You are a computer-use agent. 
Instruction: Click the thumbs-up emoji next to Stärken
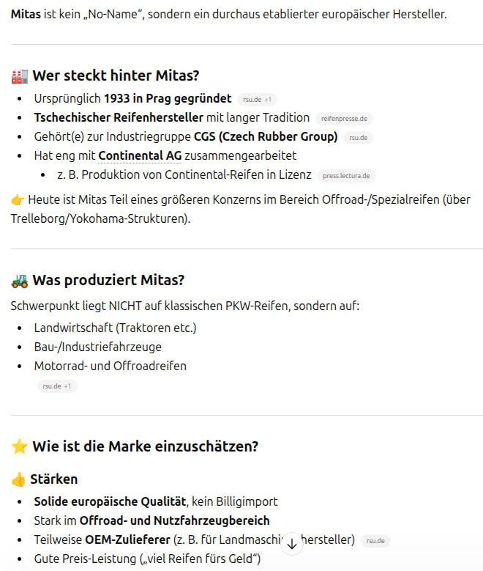[18, 479]
